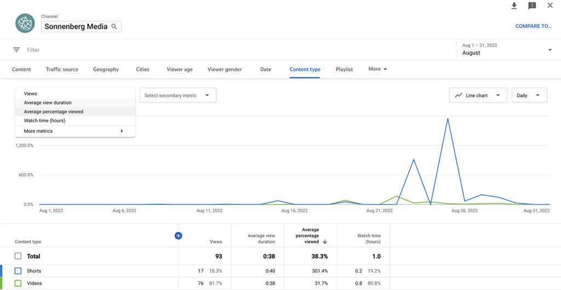Click the Sonnenberg Media channel avatar

25,24
